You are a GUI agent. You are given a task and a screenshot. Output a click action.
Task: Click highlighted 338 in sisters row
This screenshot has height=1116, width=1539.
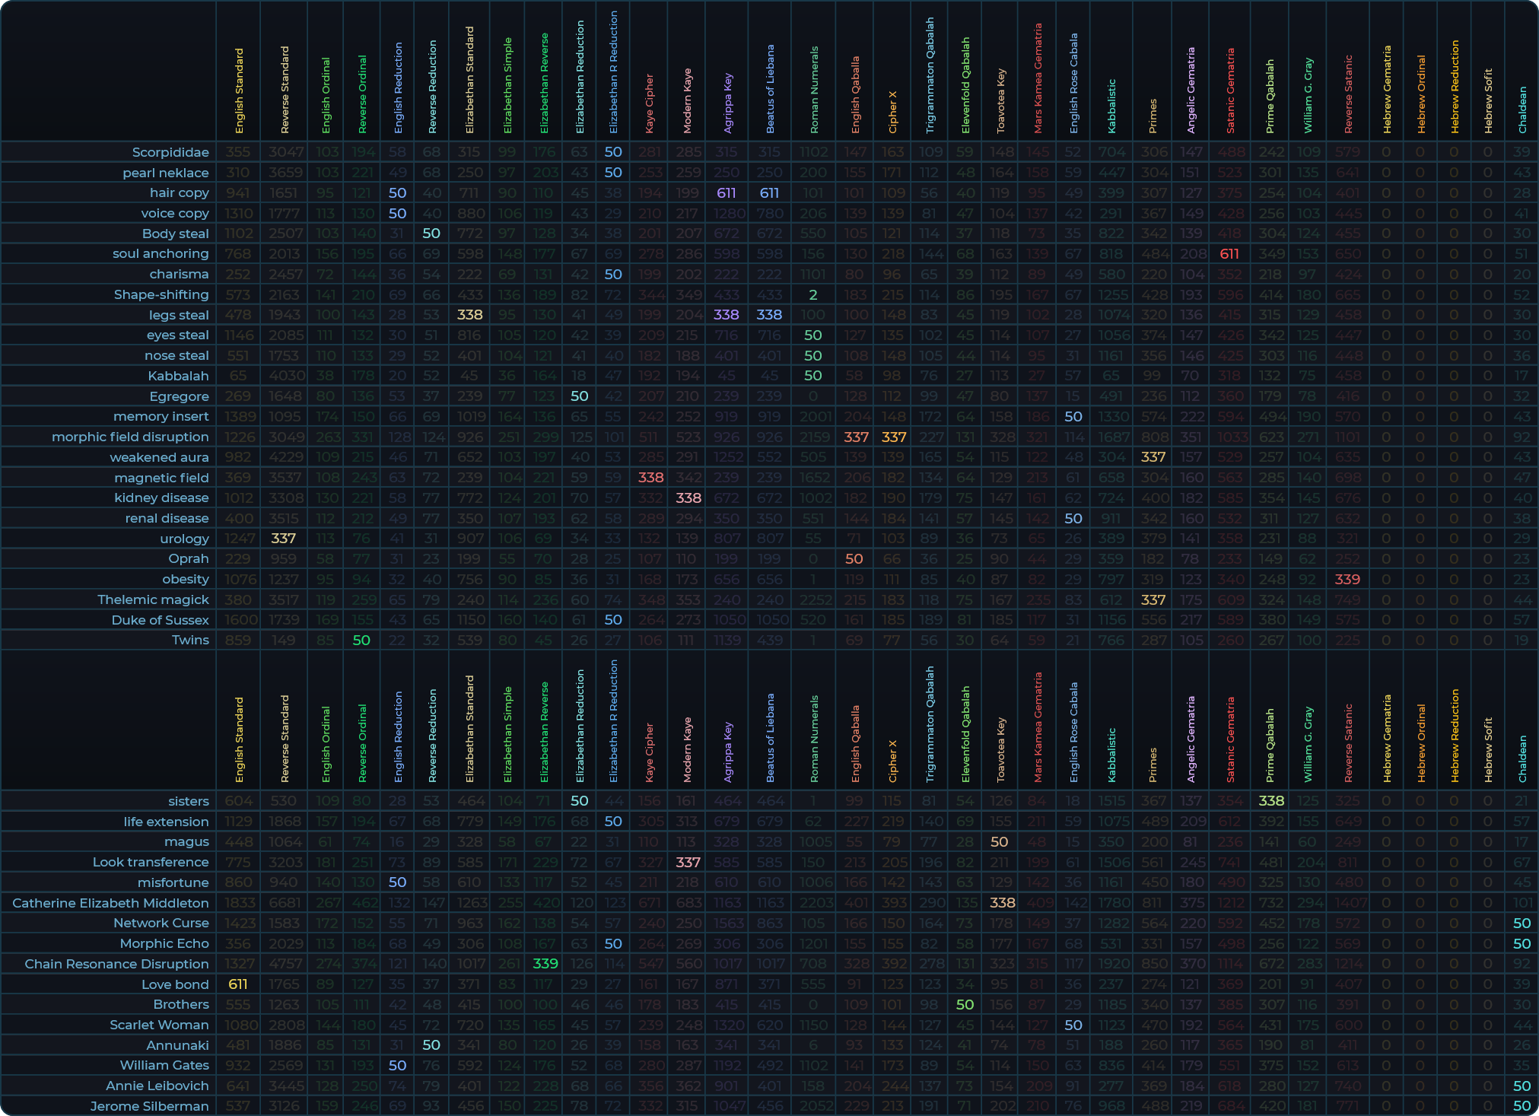pos(1271,801)
